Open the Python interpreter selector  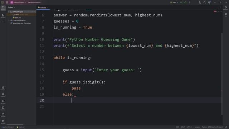pos(212,127)
